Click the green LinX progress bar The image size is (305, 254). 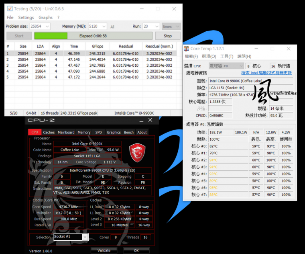tap(94, 36)
